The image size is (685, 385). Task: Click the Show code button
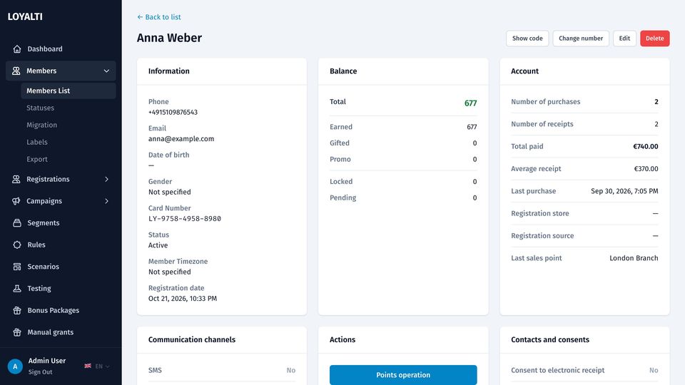(527, 38)
